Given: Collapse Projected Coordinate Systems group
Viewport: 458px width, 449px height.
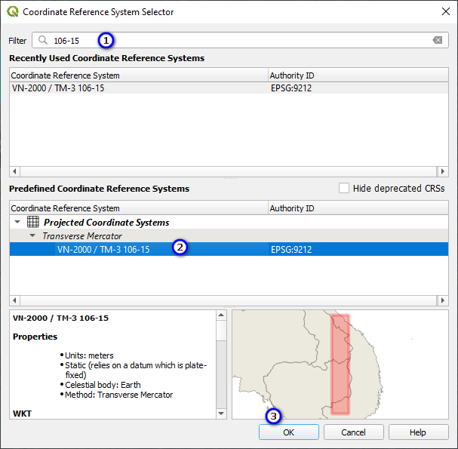Looking at the screenshot, I should (x=17, y=222).
